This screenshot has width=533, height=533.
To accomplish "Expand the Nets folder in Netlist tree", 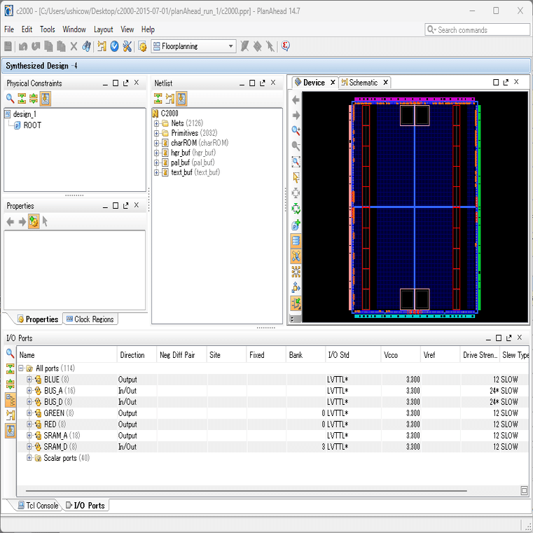I will click(x=156, y=123).
